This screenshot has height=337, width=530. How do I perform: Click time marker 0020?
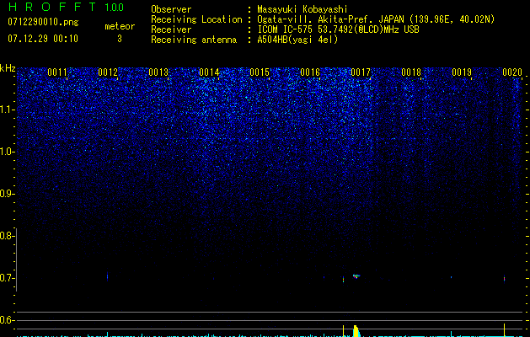[512, 72]
